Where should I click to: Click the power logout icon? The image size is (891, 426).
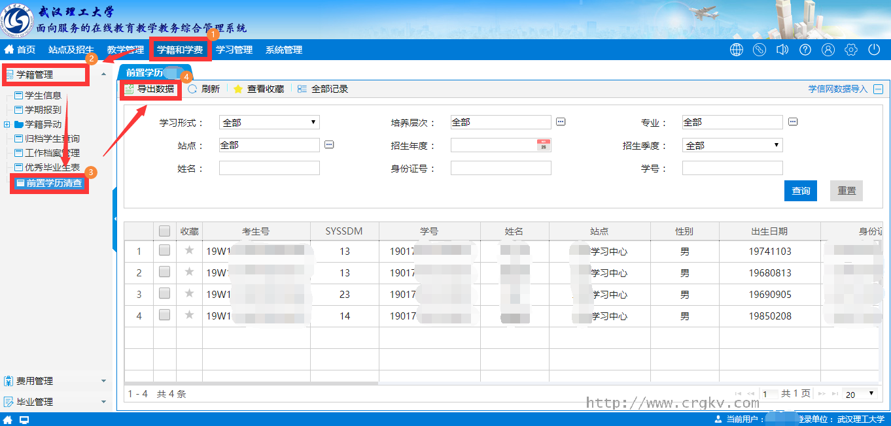pyautogui.click(x=874, y=50)
